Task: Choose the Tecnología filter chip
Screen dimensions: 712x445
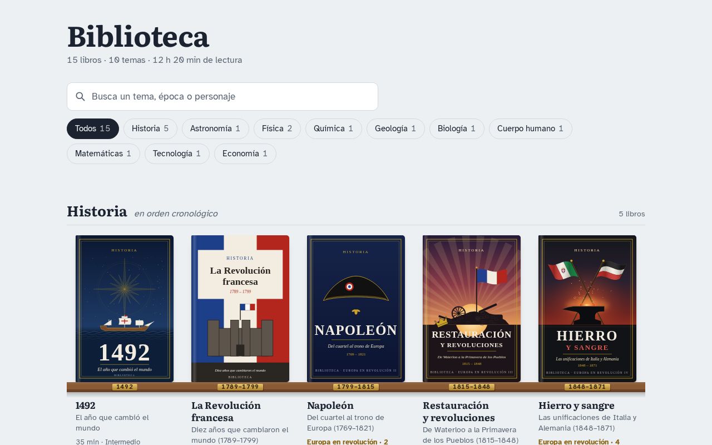Action: (177, 154)
